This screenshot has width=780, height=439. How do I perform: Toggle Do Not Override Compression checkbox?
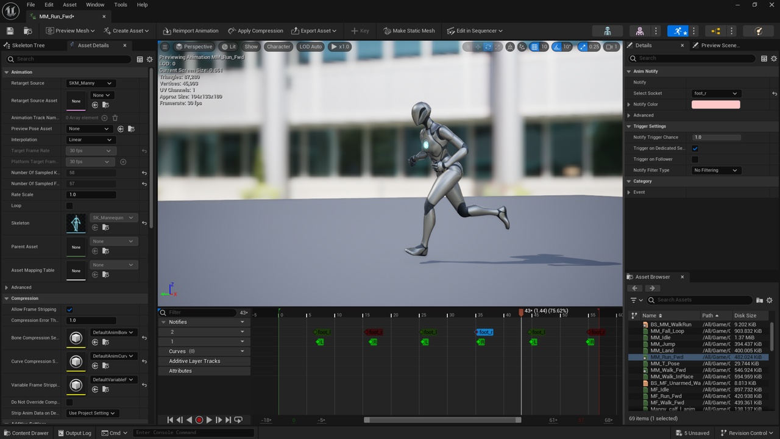tap(69, 402)
